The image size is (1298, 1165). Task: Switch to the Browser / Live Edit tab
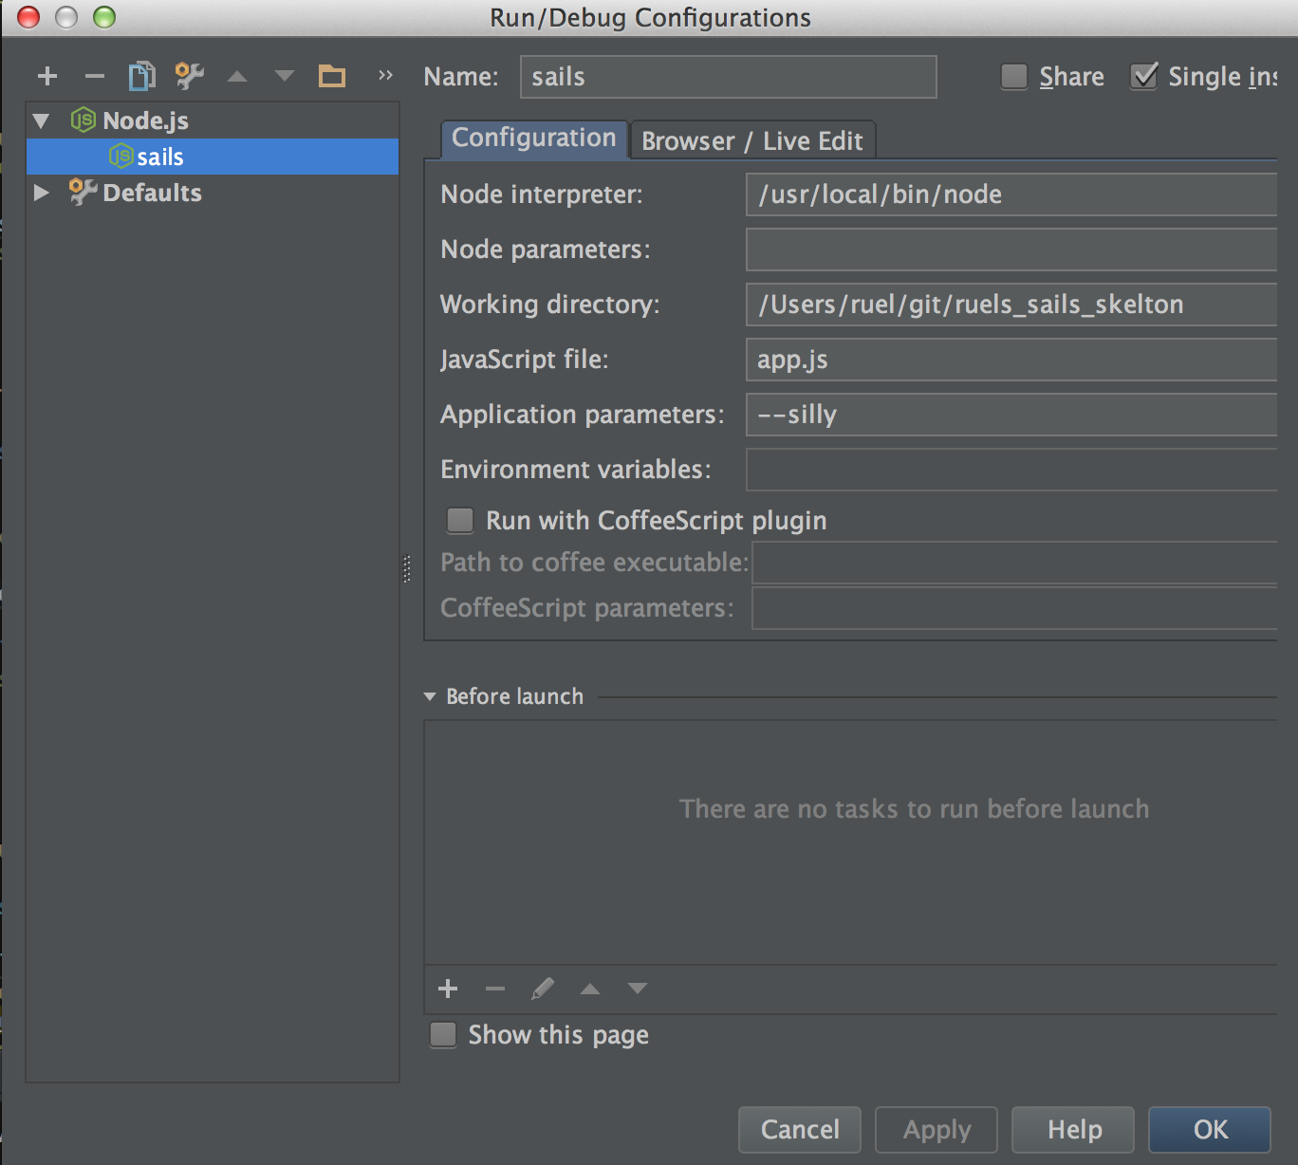coord(752,139)
